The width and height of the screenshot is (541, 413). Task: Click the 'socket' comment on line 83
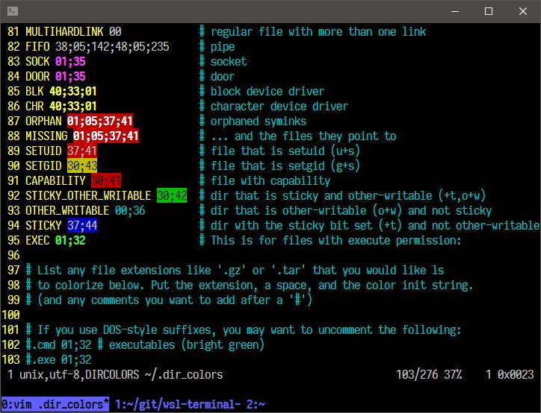[229, 61]
